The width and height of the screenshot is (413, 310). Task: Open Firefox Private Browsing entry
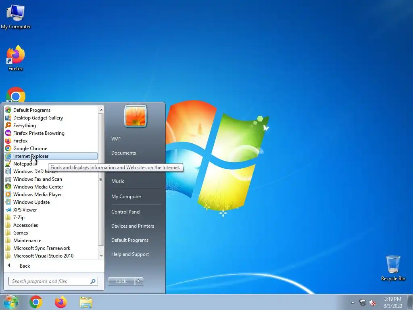51,133
